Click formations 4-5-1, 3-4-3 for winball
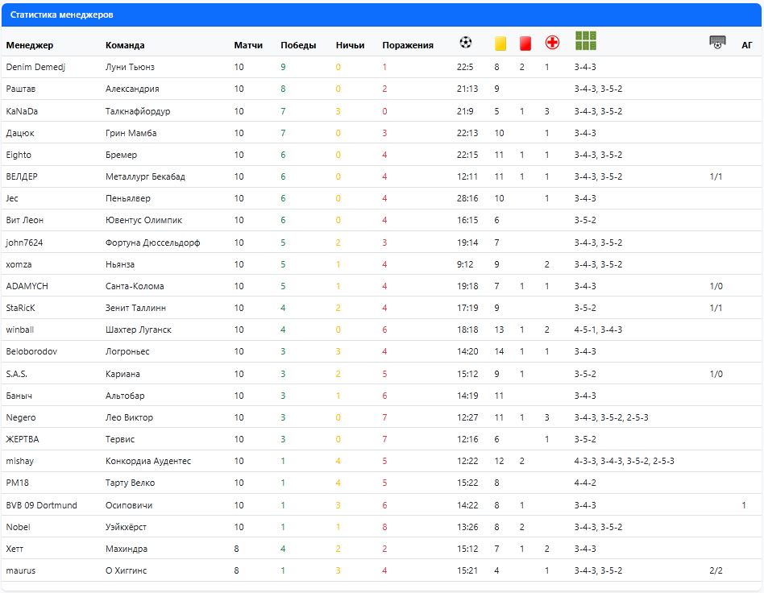This screenshot has width=764, height=593. (598, 330)
